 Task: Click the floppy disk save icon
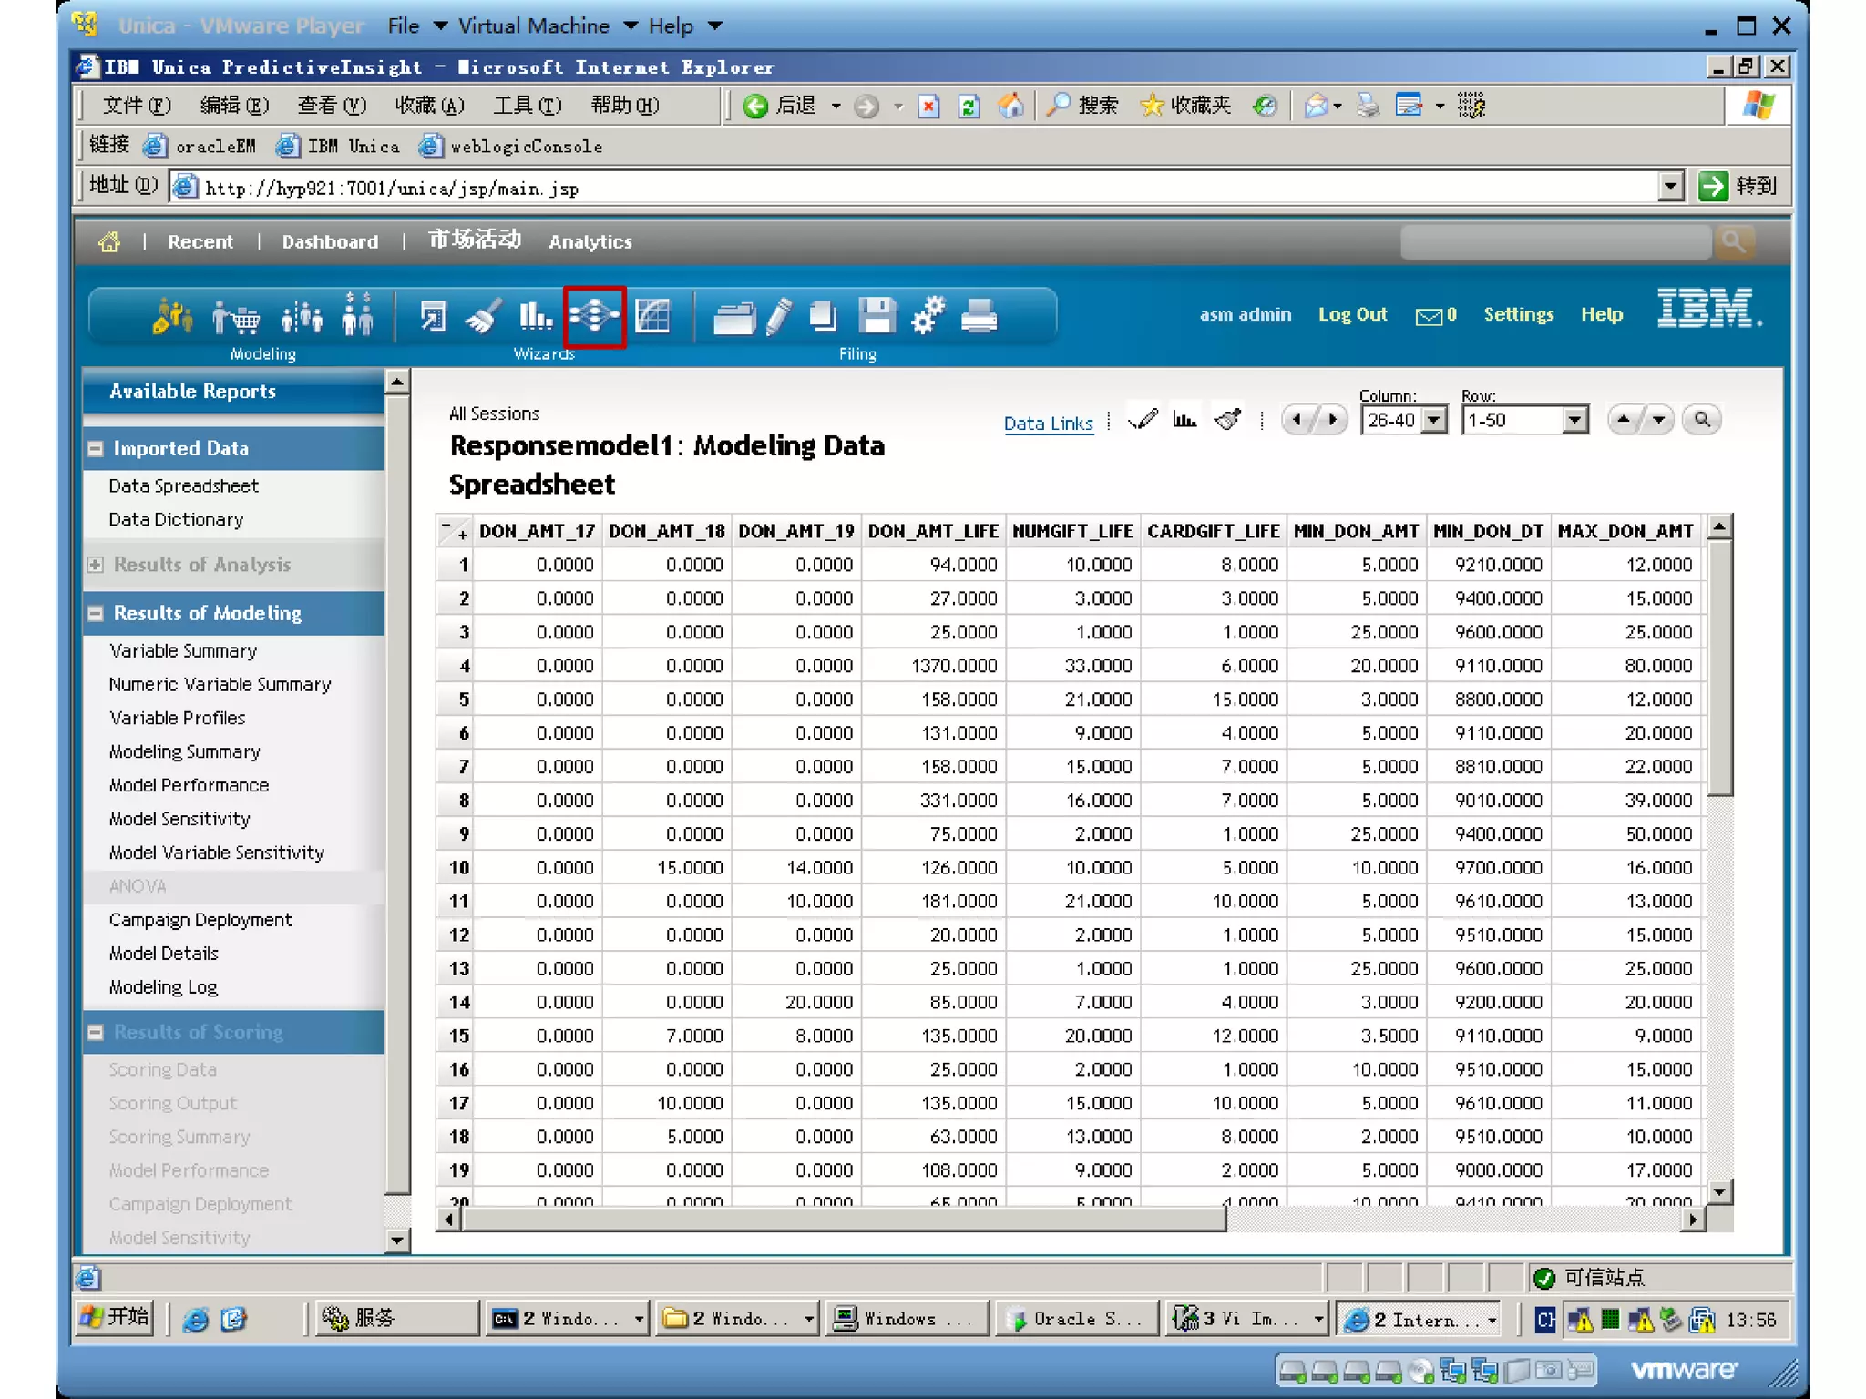tap(877, 316)
